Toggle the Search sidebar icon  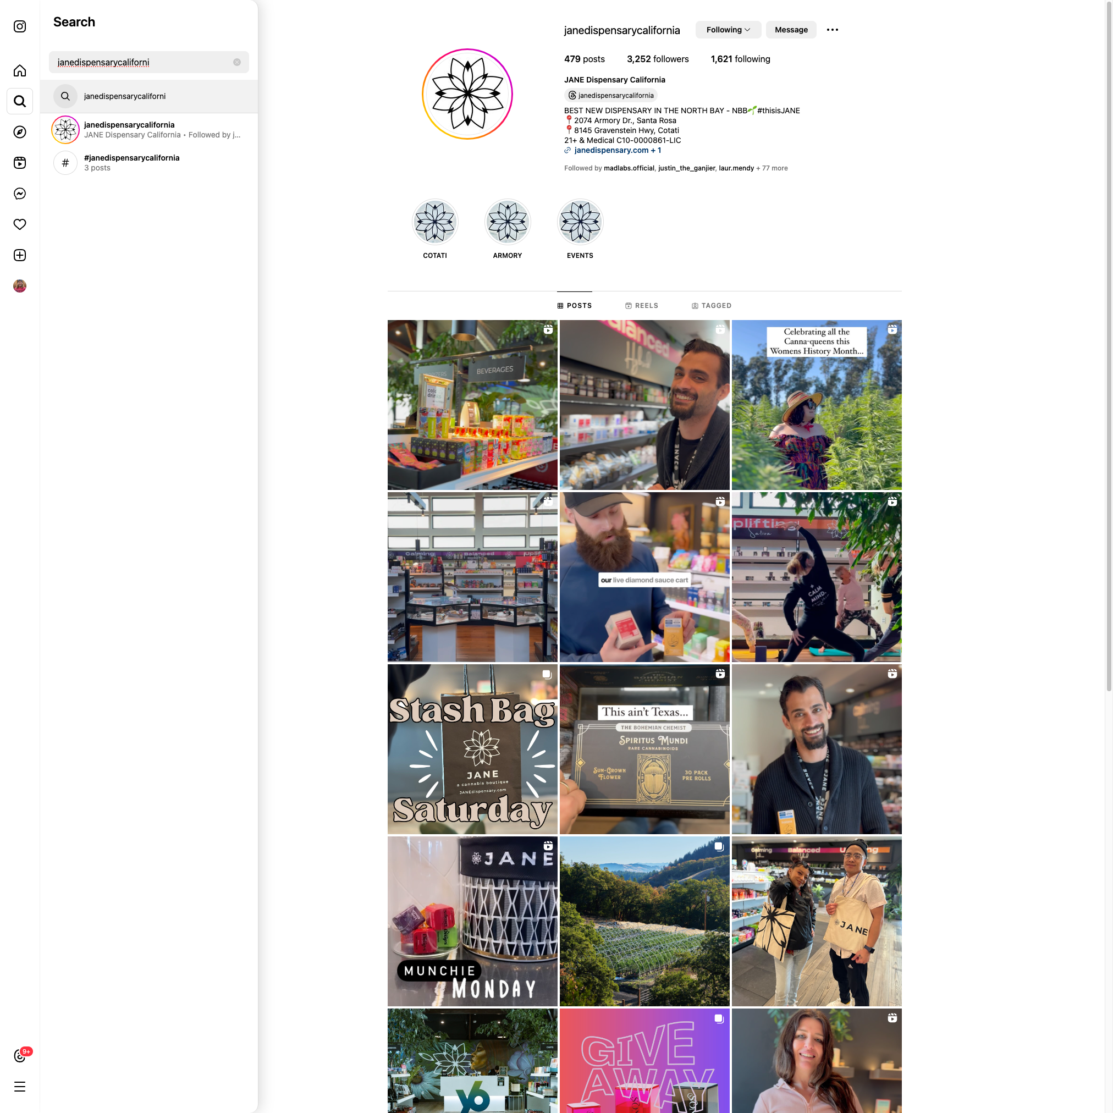(x=20, y=101)
